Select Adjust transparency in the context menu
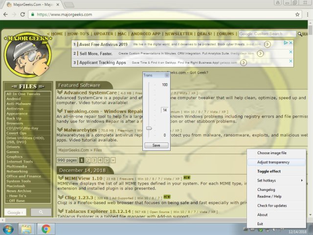The image size is (313, 235). click(x=276, y=162)
